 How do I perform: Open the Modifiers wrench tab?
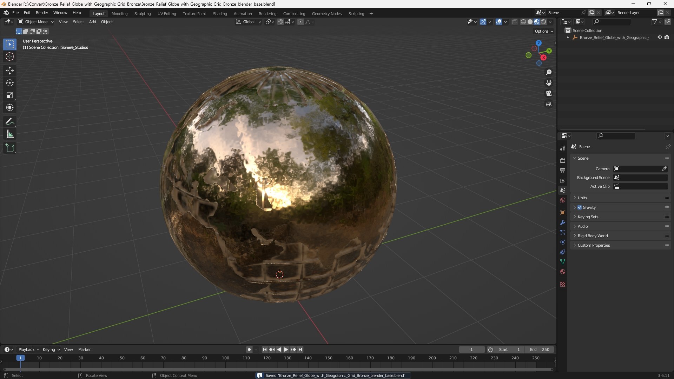pos(563,222)
